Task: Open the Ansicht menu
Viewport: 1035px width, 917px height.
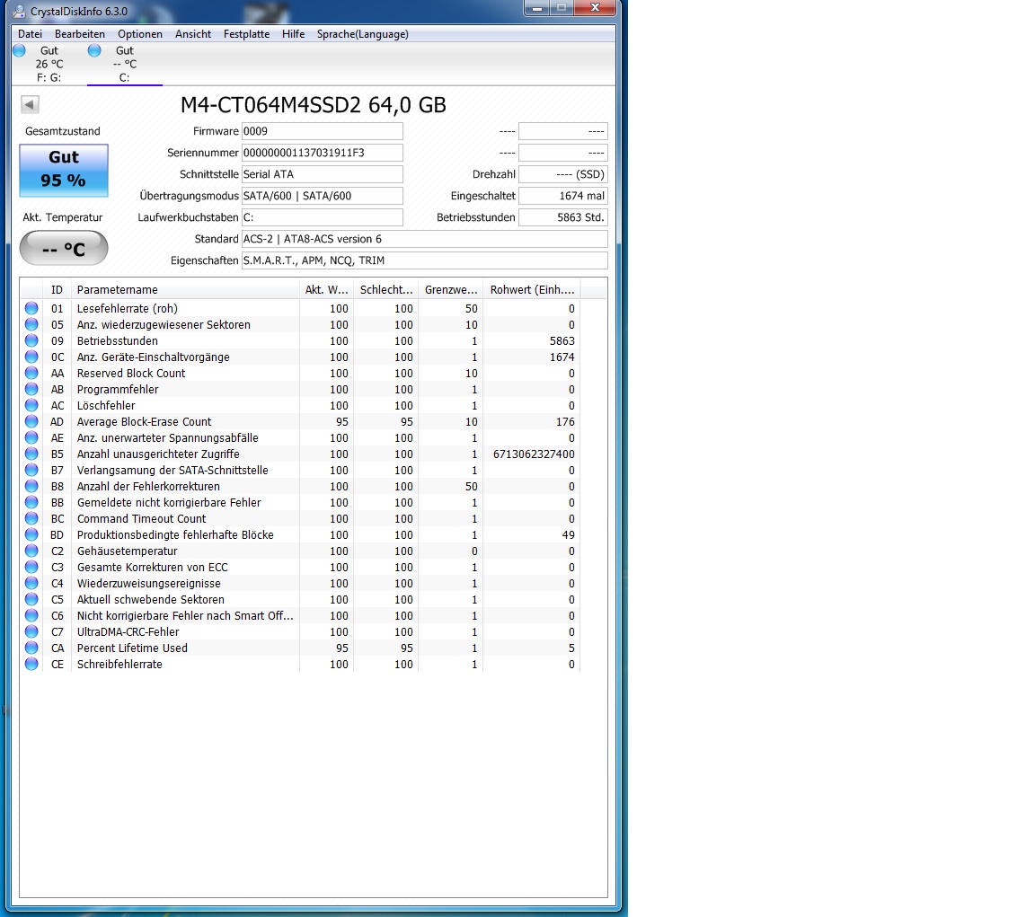Action: point(193,33)
